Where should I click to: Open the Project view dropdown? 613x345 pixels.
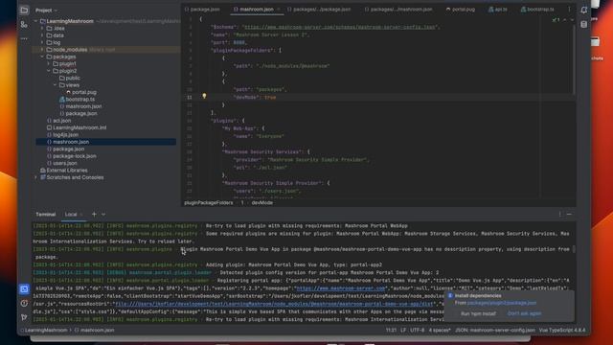coord(47,11)
